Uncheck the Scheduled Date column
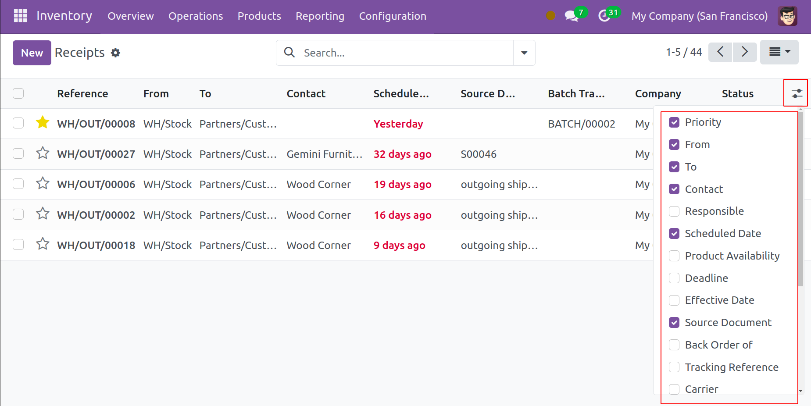The width and height of the screenshot is (811, 406). pos(674,234)
